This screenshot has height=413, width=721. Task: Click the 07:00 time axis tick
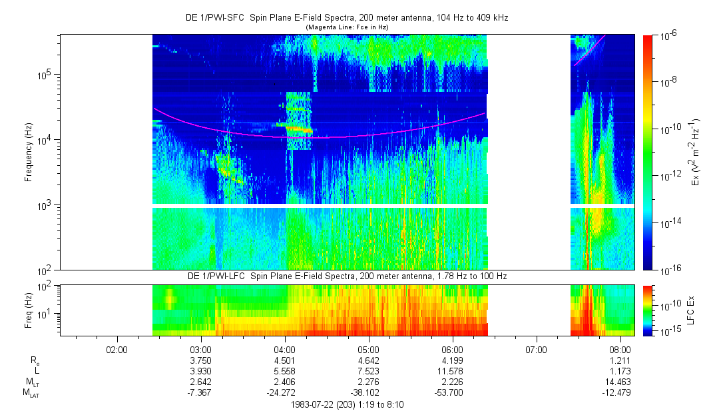click(537, 348)
